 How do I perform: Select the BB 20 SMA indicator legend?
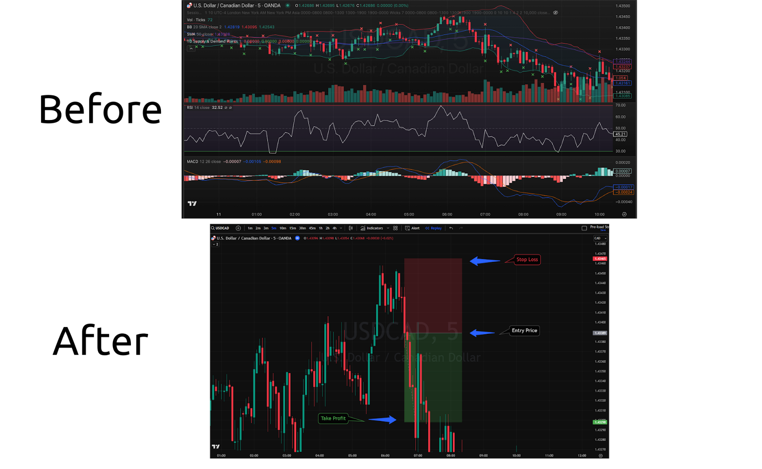click(x=231, y=27)
